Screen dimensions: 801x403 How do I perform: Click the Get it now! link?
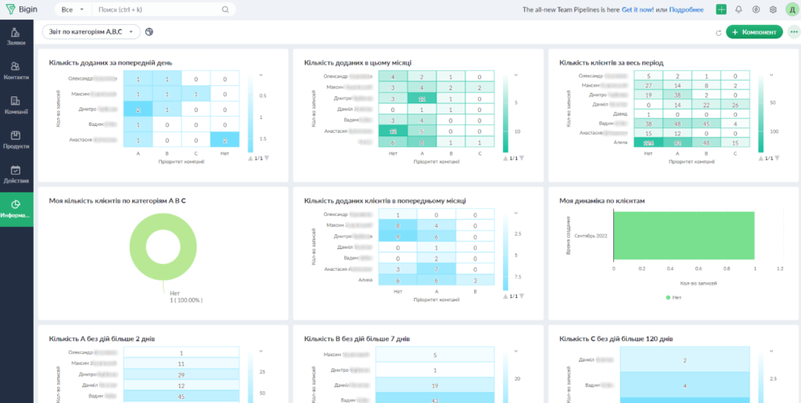[638, 9]
